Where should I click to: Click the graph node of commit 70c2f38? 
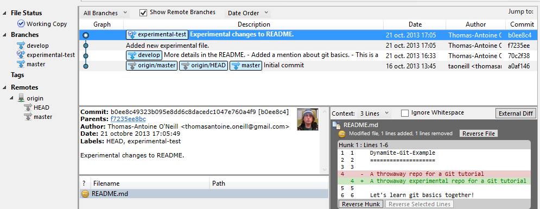coord(86,55)
